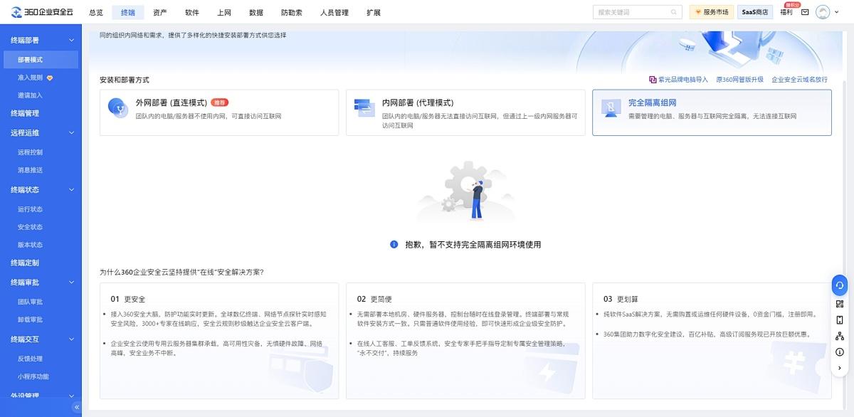Collapse the 终端交互 sidebar section
Screen dimensions: 854x417
71,339
